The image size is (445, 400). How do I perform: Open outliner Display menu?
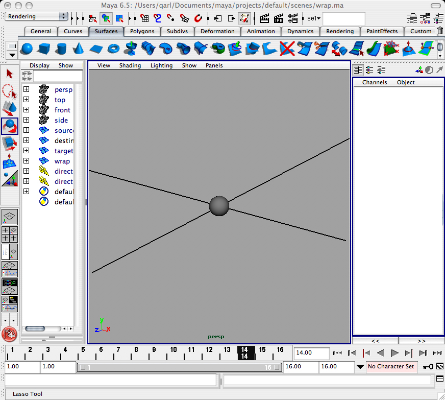click(39, 65)
